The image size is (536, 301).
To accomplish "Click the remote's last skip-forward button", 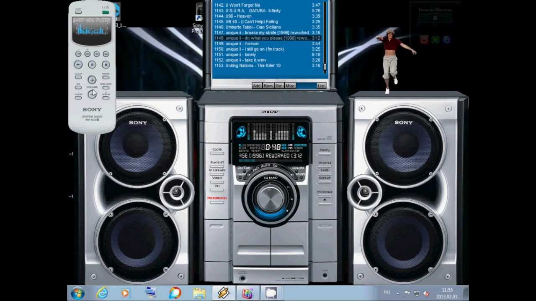I will click(106, 54).
